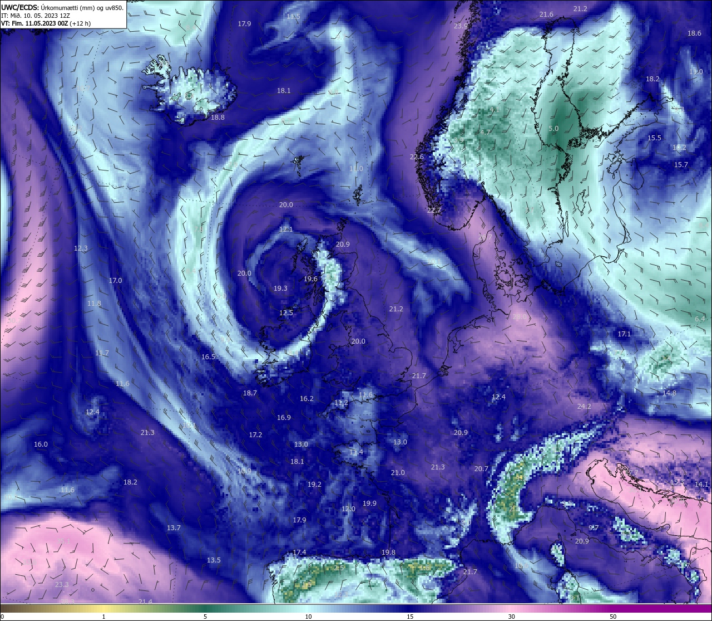712x621 pixels.
Task: Click the map value 21.6
Action: point(546,14)
